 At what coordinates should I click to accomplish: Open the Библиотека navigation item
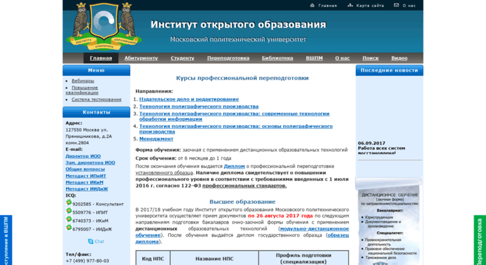[278, 58]
